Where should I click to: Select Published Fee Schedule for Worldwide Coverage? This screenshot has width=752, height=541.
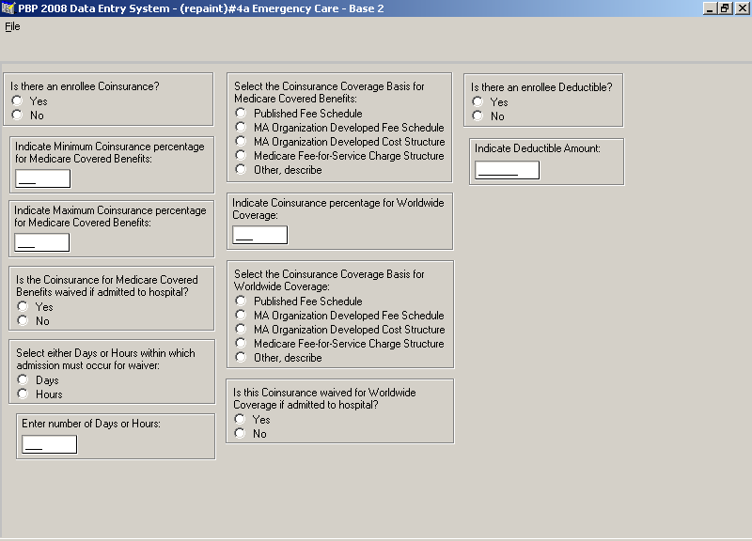tap(241, 301)
